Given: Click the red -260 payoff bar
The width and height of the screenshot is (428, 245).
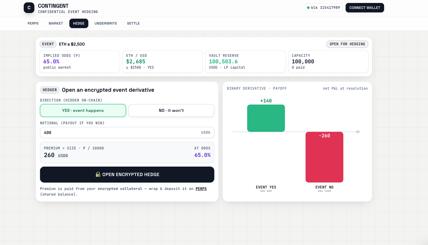Looking at the screenshot, I should pos(324,157).
